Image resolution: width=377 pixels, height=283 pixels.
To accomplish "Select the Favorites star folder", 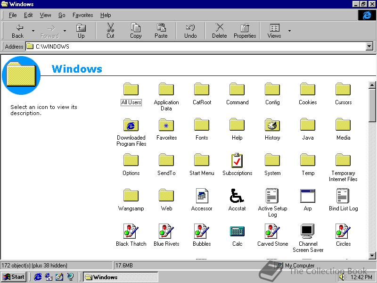I will 166,129.
